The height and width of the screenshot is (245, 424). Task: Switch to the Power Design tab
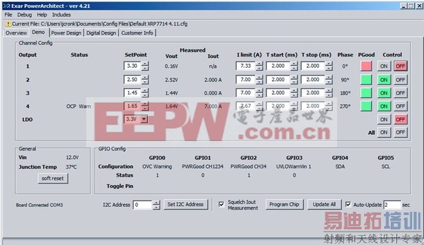(67, 33)
